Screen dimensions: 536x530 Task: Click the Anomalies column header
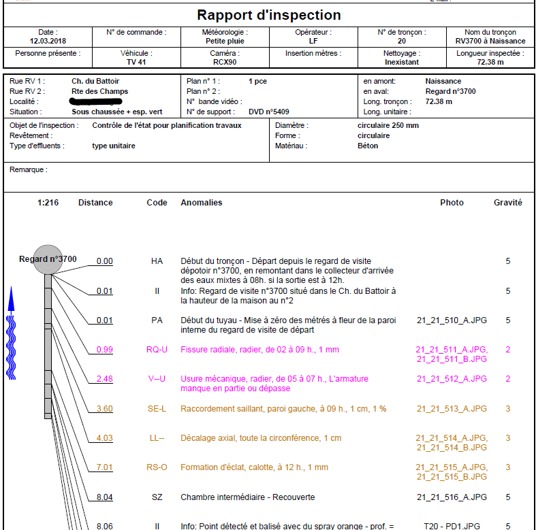click(202, 203)
